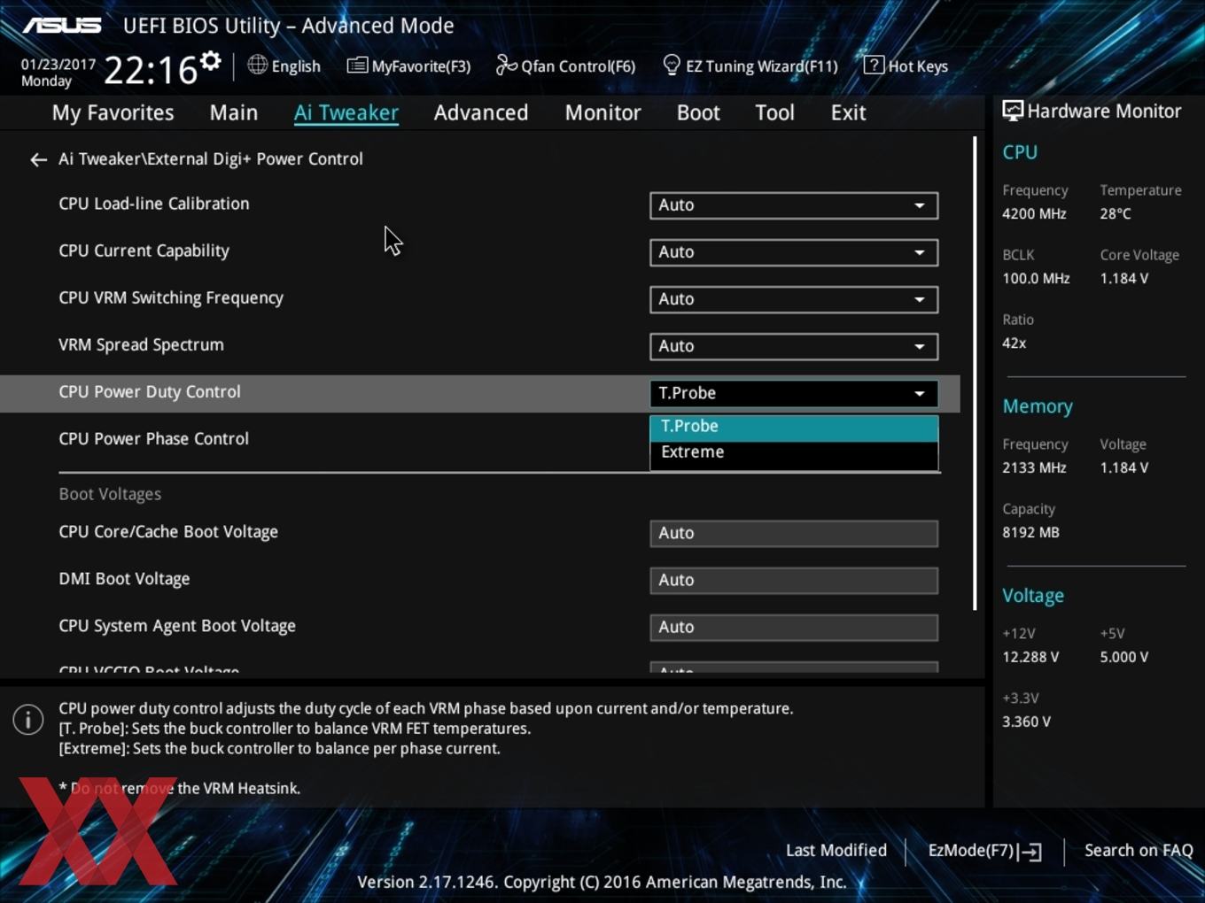Select the CPU Power Duty Control label
The image size is (1205, 903).
click(x=150, y=392)
